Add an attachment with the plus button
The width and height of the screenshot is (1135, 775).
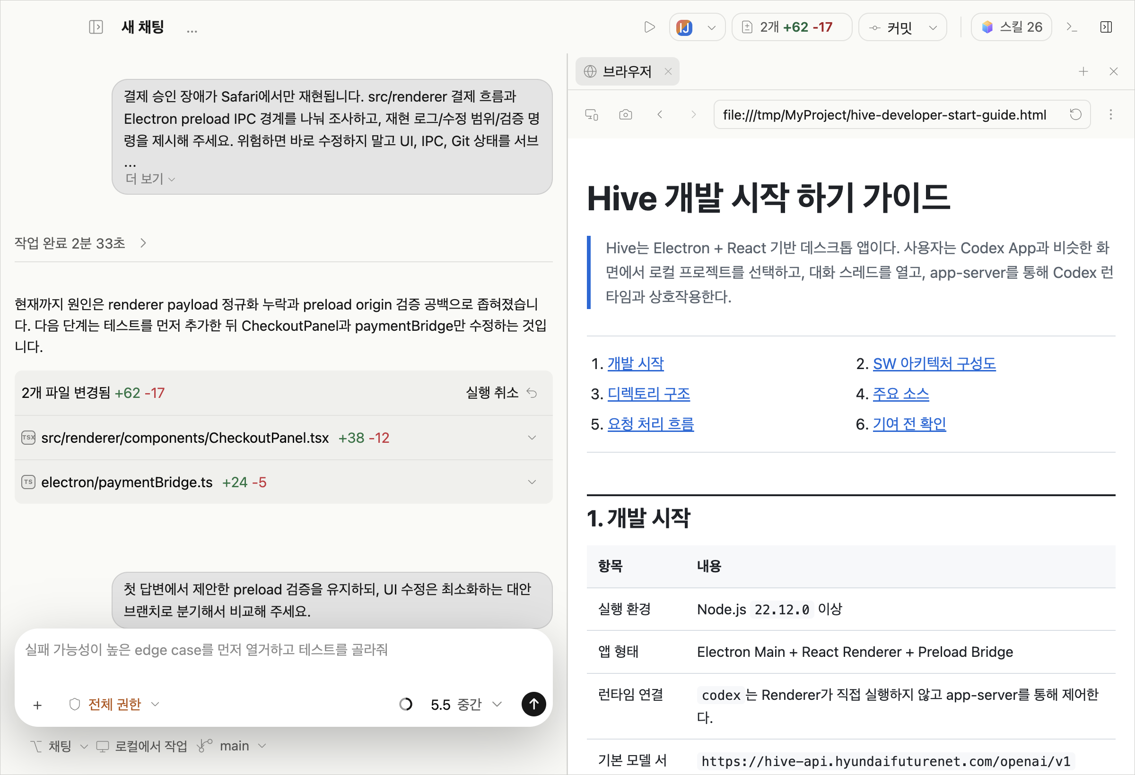[38, 705]
